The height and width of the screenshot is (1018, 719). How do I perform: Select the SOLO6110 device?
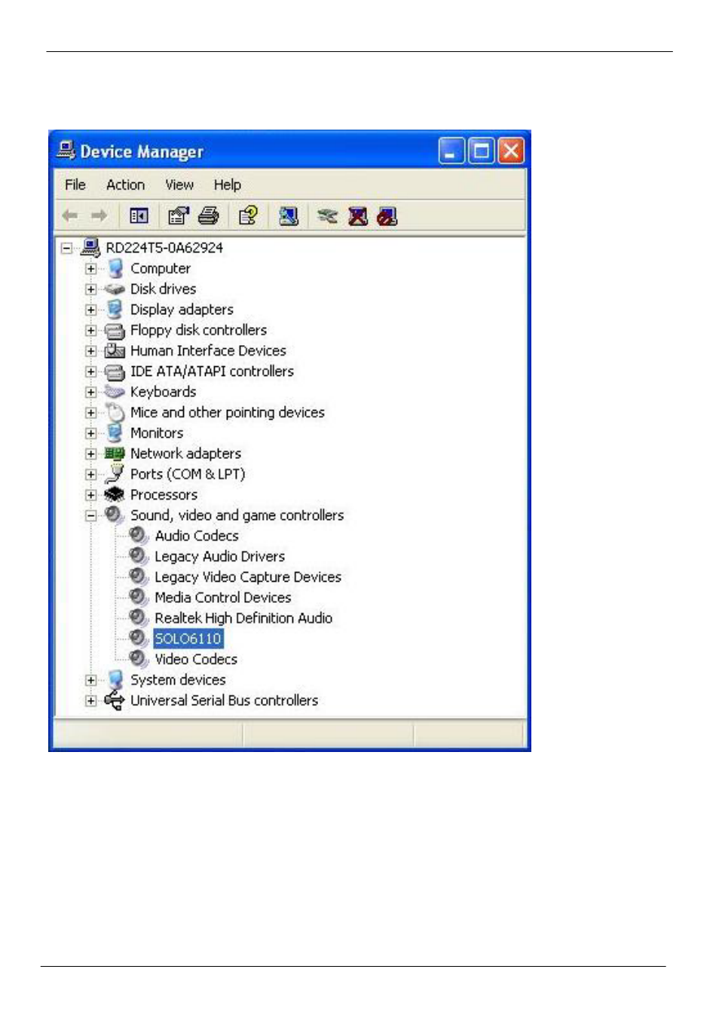click(188, 639)
